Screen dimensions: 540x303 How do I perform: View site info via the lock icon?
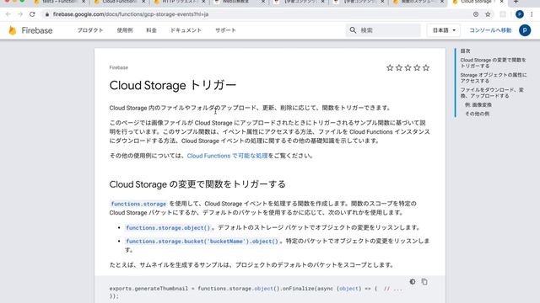[47, 14]
